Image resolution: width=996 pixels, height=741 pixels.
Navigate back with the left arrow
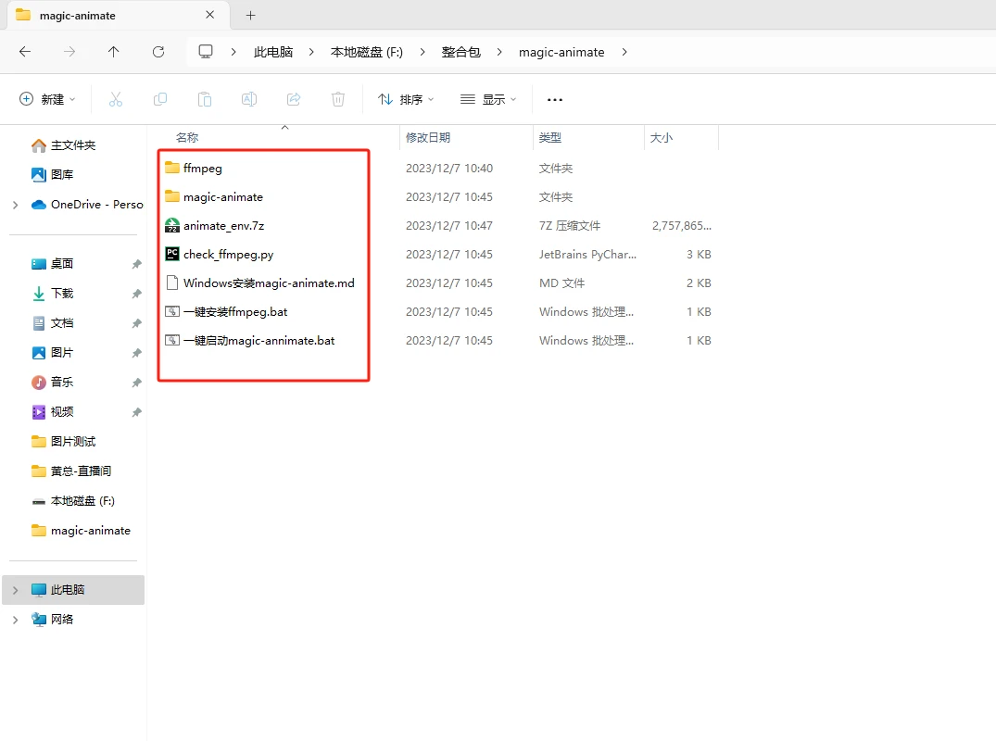[25, 52]
